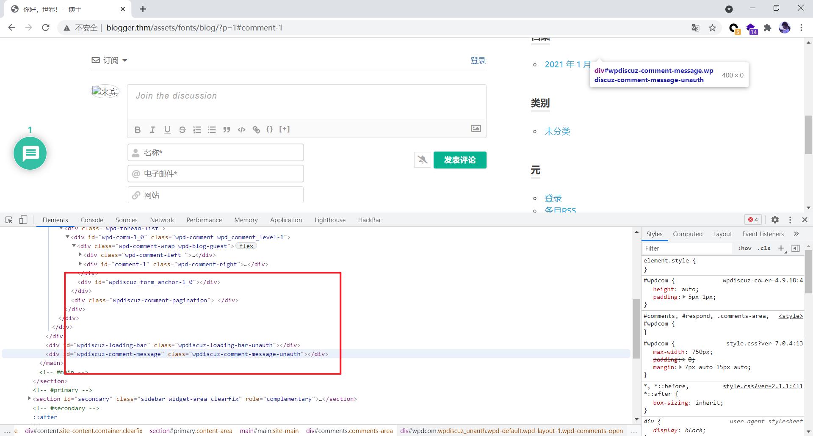Insert source code braces in editor
Image resolution: width=813 pixels, height=436 pixels.
269,129
